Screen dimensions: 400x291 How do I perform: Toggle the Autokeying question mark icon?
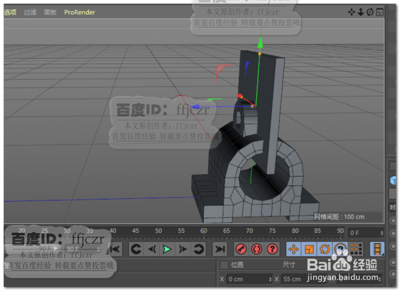point(273,249)
